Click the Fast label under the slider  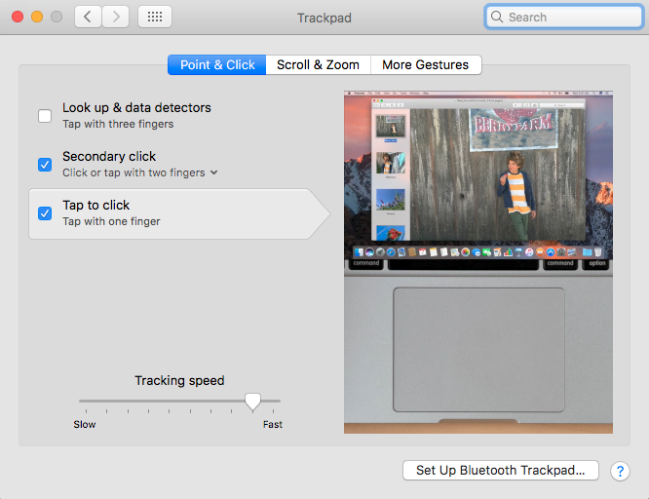[272, 425]
